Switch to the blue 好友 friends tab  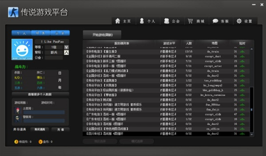[x=41, y=33]
